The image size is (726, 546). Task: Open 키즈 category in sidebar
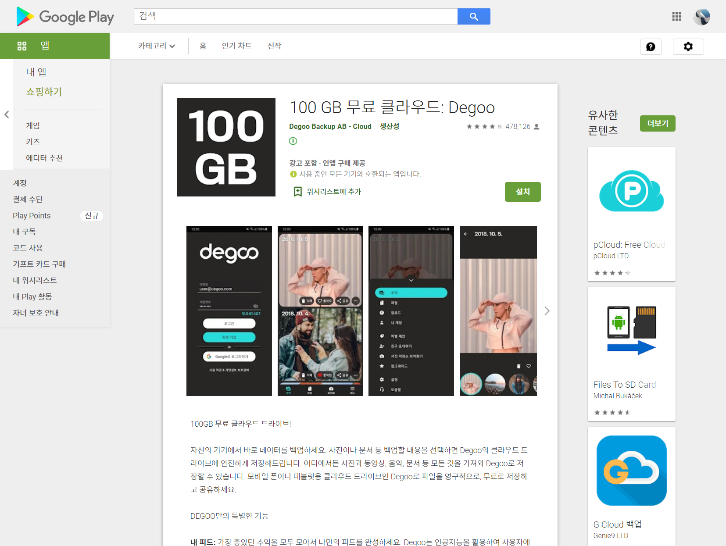point(33,142)
